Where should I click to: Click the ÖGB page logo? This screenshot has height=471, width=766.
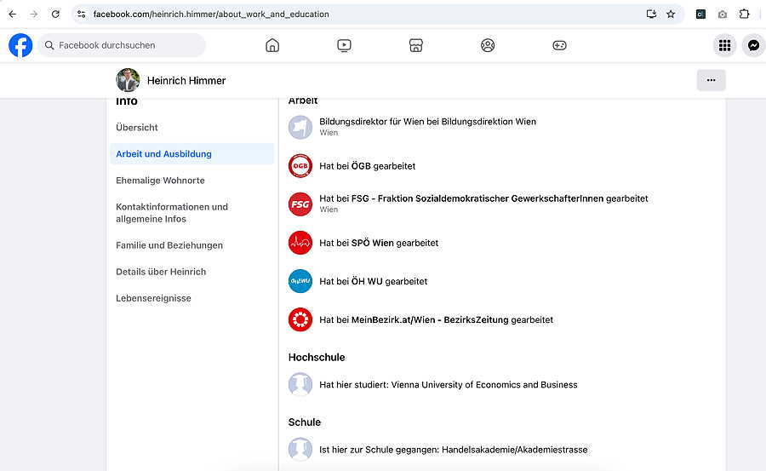coord(300,166)
